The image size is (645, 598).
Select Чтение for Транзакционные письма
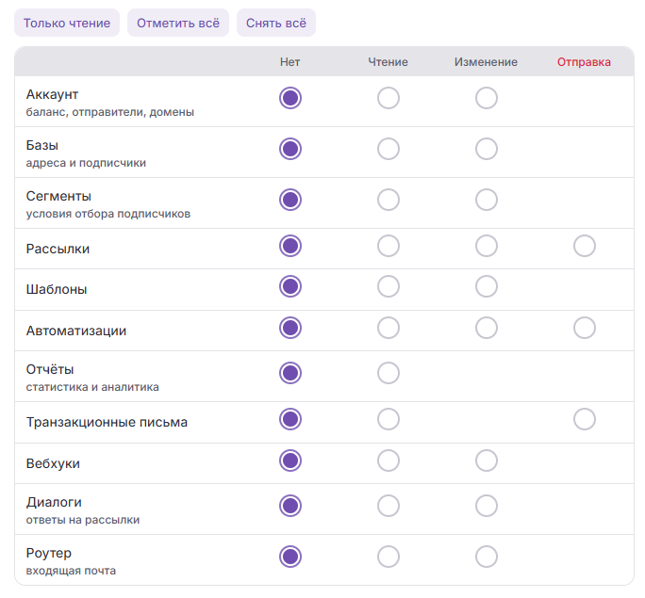click(389, 419)
